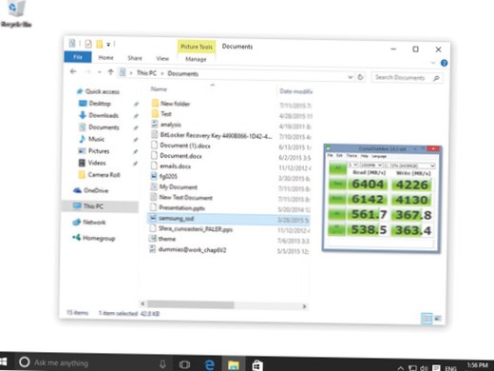
Task: Expand the ribbon with the chevron
Action: click(x=433, y=63)
